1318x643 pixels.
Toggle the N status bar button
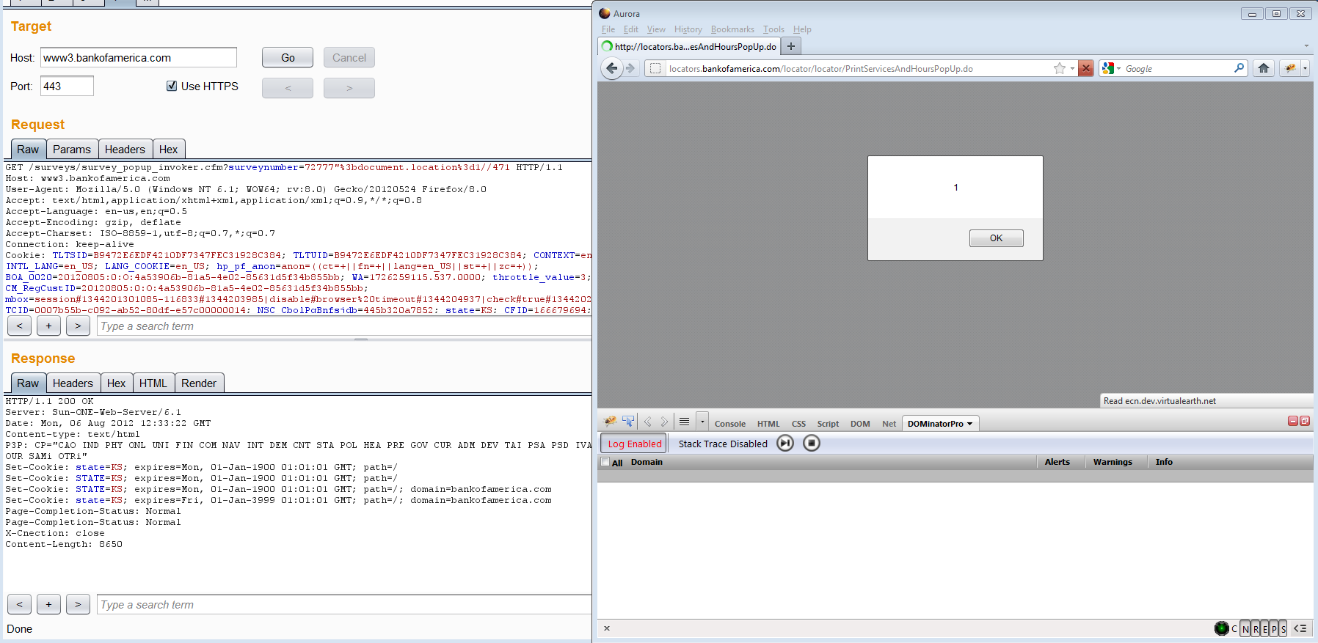point(1245,629)
